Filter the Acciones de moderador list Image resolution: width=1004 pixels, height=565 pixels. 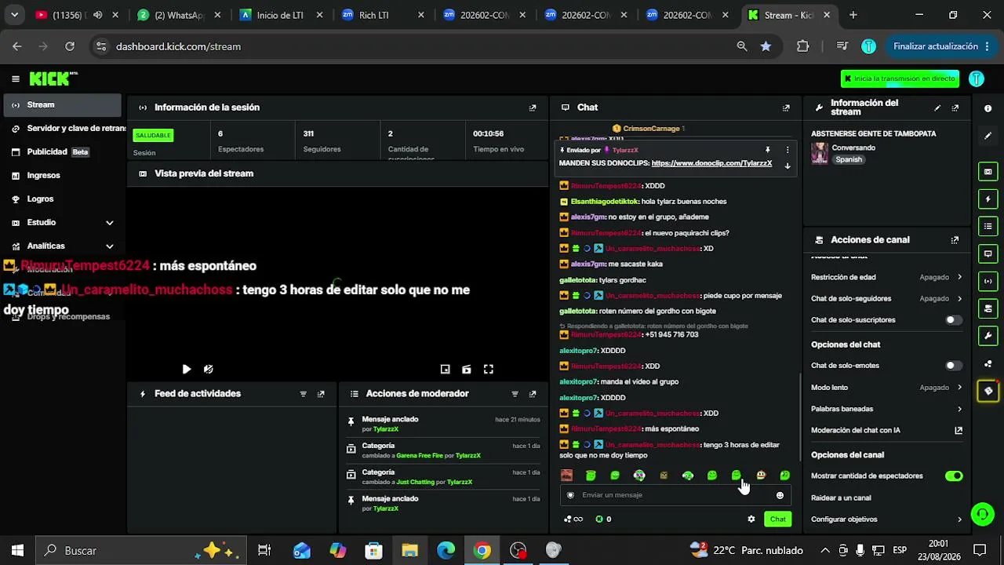pos(515,394)
